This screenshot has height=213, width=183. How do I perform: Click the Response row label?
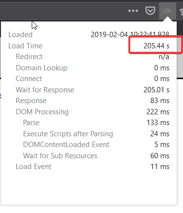click(31, 101)
